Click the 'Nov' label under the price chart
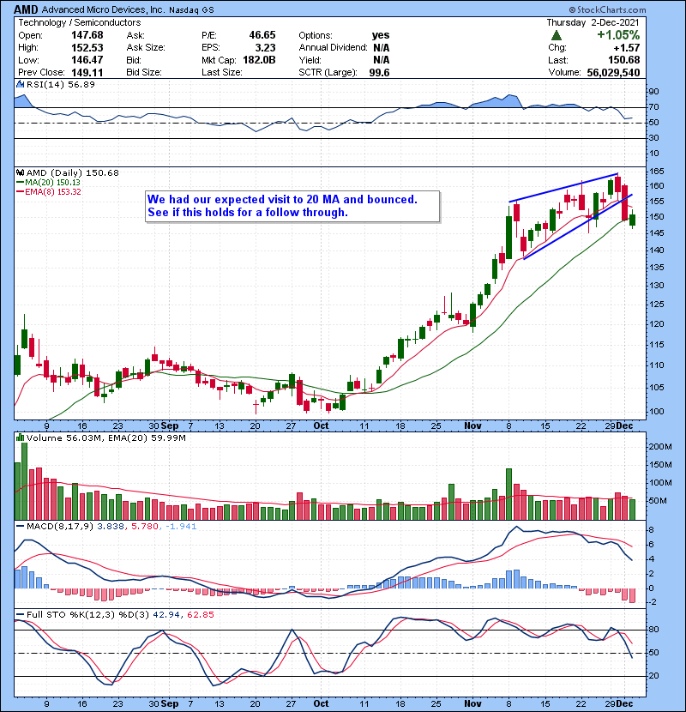Viewport: 686px width, 712px height. point(472,426)
